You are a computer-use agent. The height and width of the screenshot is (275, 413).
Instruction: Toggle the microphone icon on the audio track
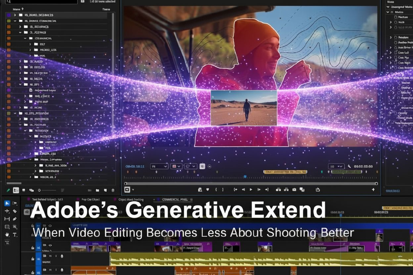tap(62, 256)
